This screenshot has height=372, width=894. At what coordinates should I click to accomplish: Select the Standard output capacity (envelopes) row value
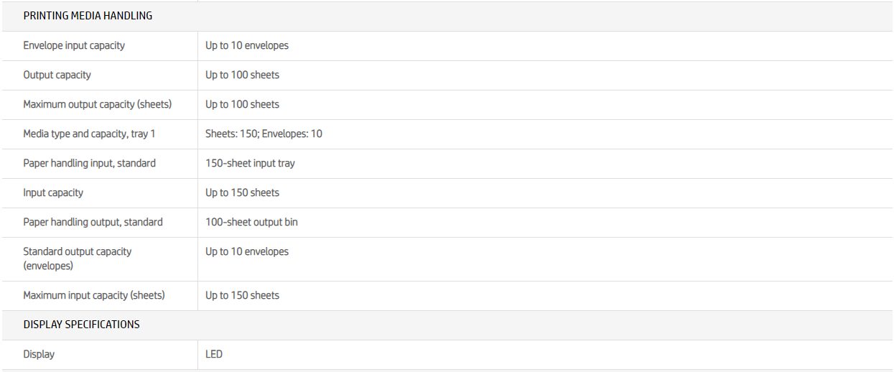[247, 251]
